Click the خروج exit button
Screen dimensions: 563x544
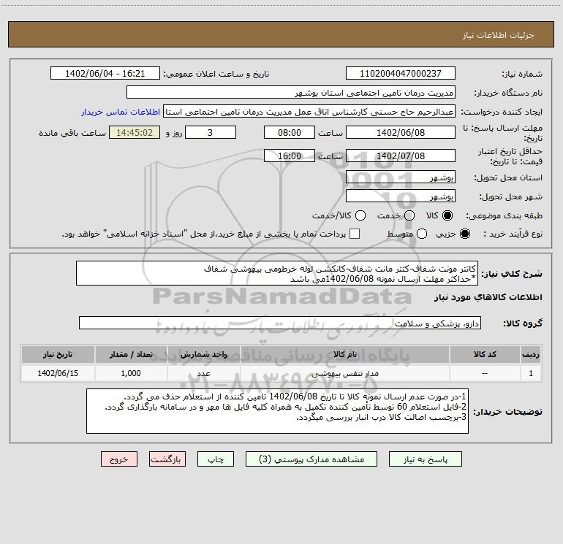(119, 459)
